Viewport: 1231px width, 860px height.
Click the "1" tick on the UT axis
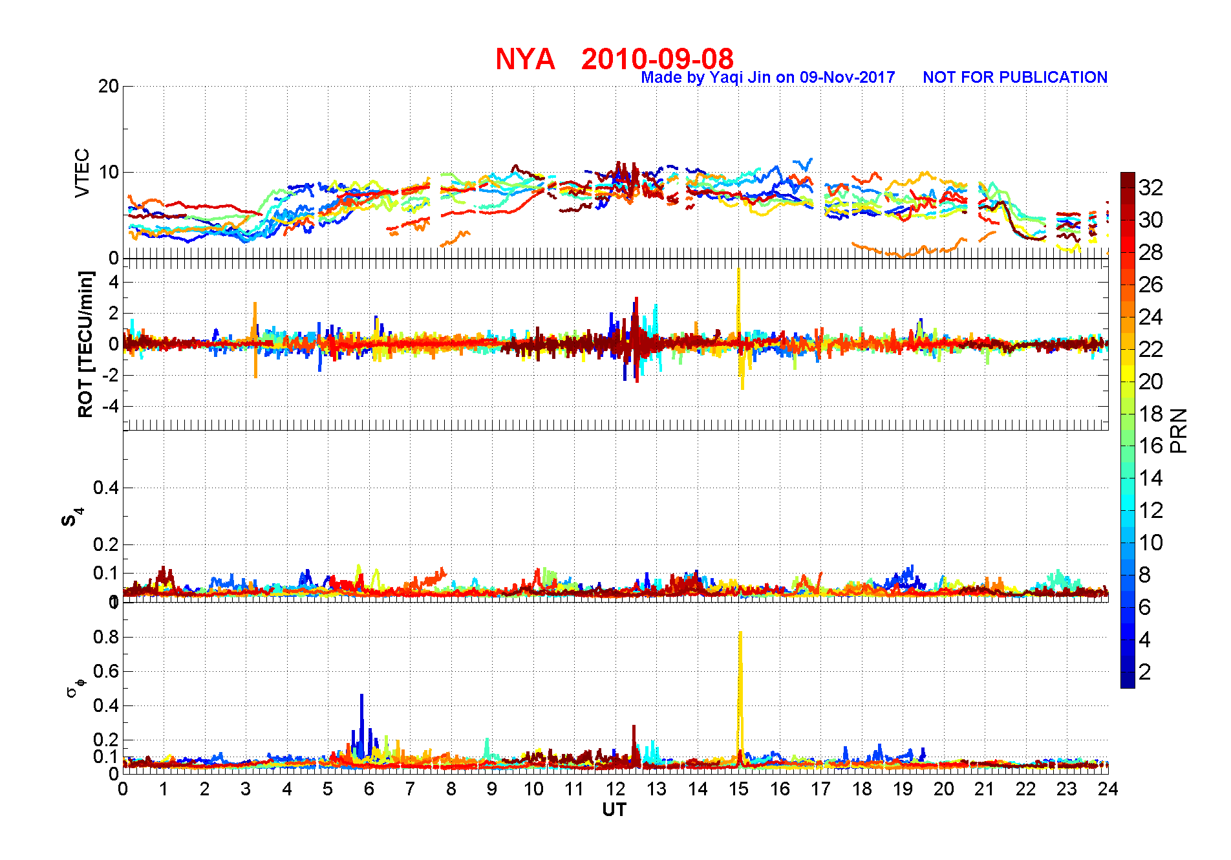pyautogui.click(x=164, y=790)
